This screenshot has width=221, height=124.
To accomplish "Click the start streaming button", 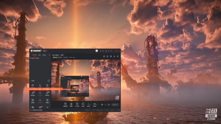I will point(115,105).
